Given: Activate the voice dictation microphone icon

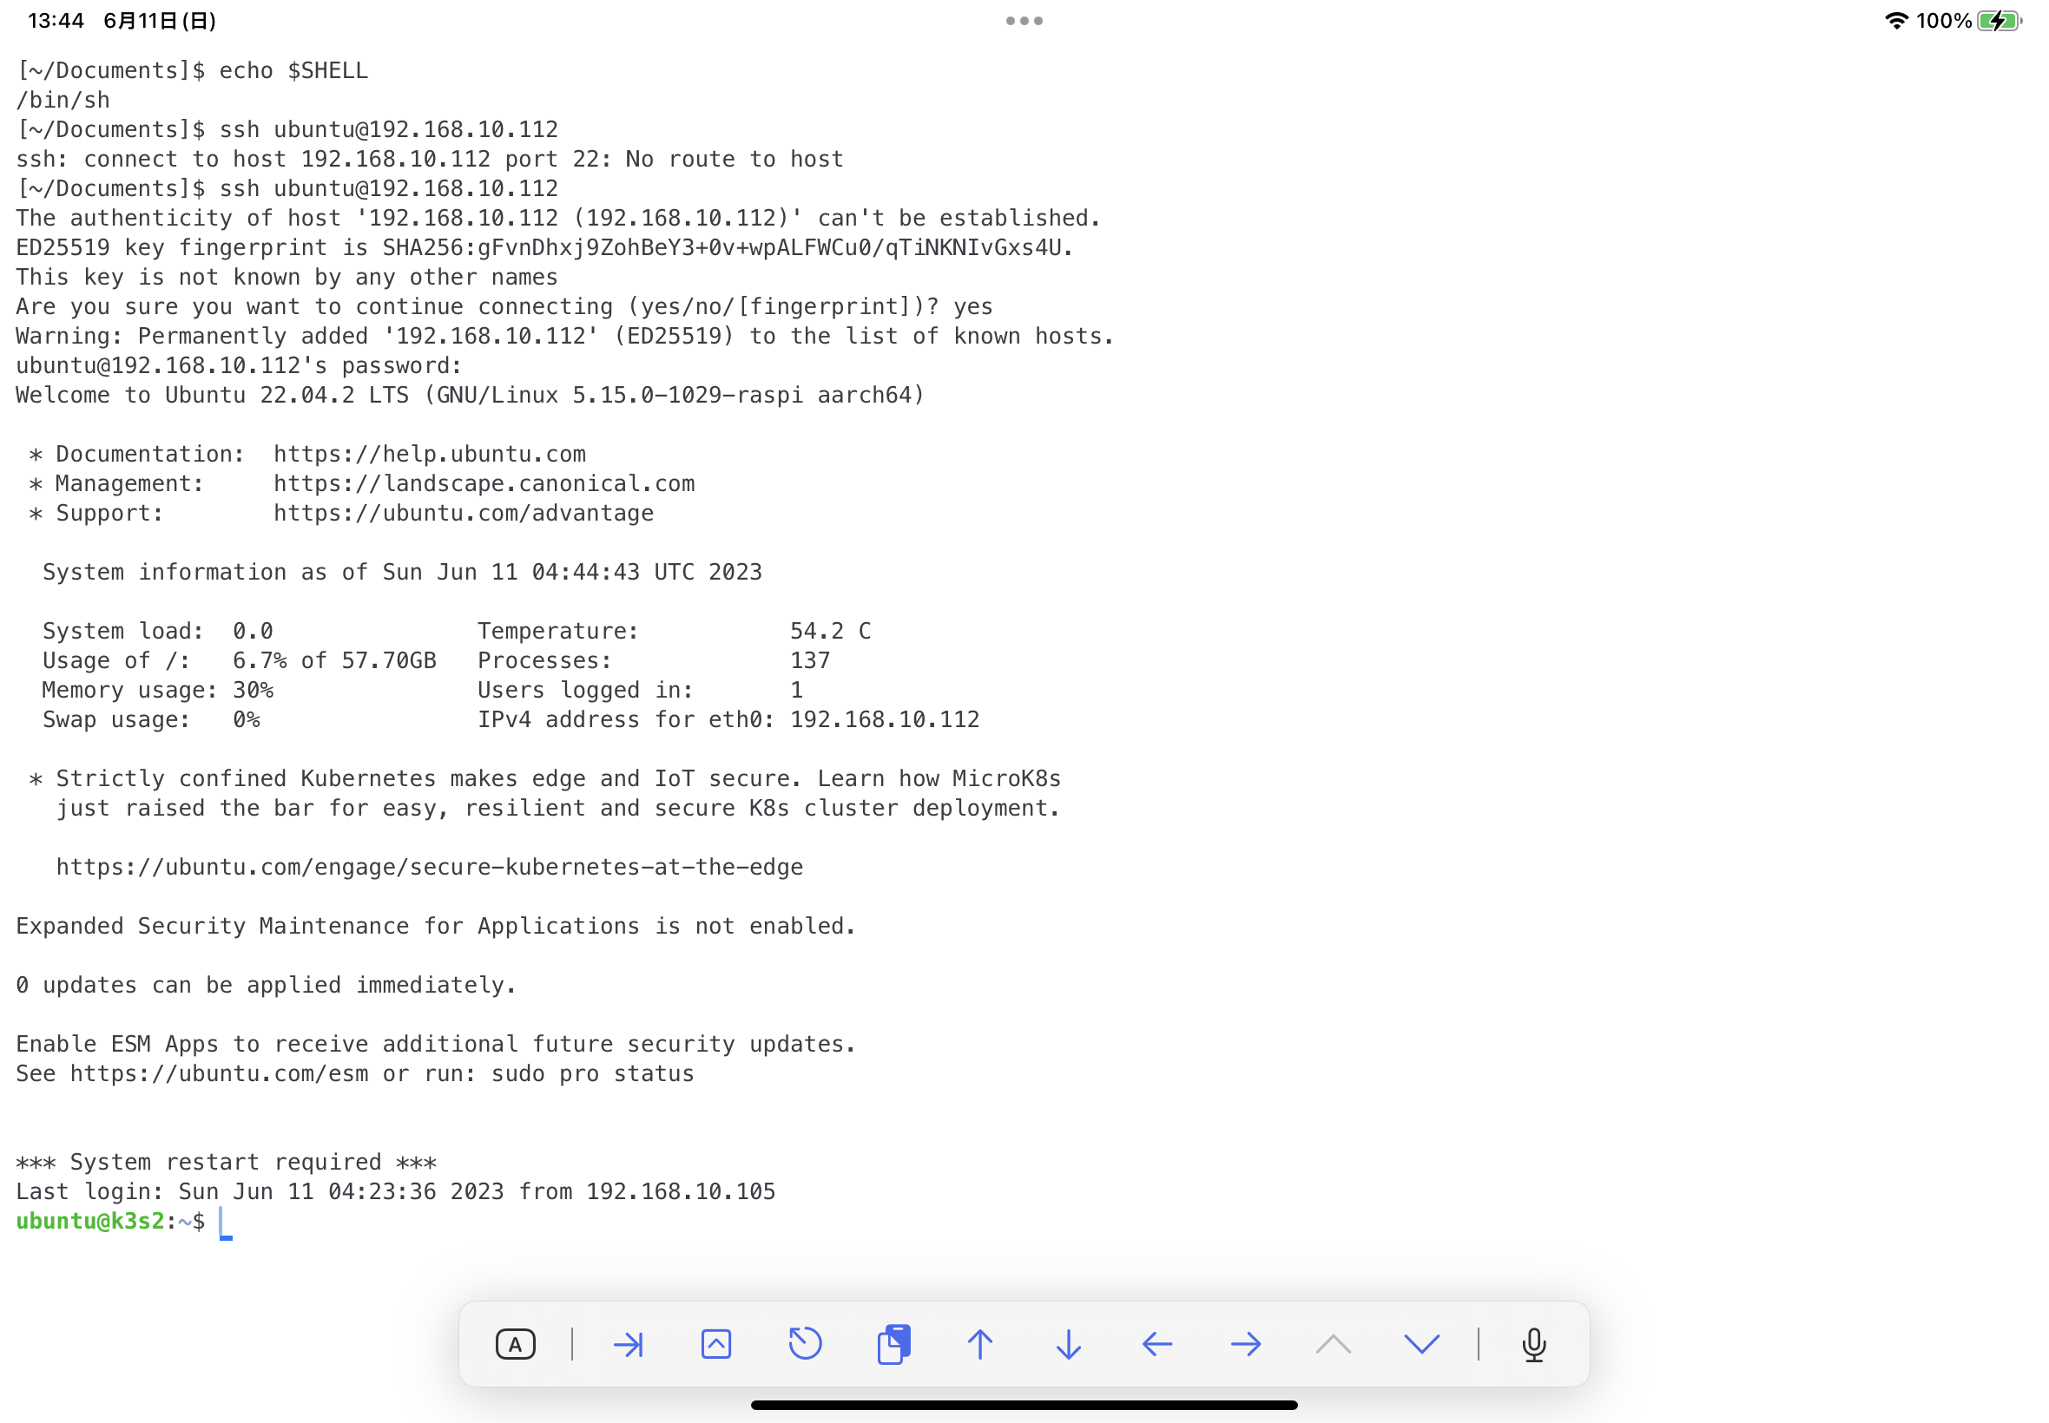Looking at the screenshot, I should [1532, 1345].
